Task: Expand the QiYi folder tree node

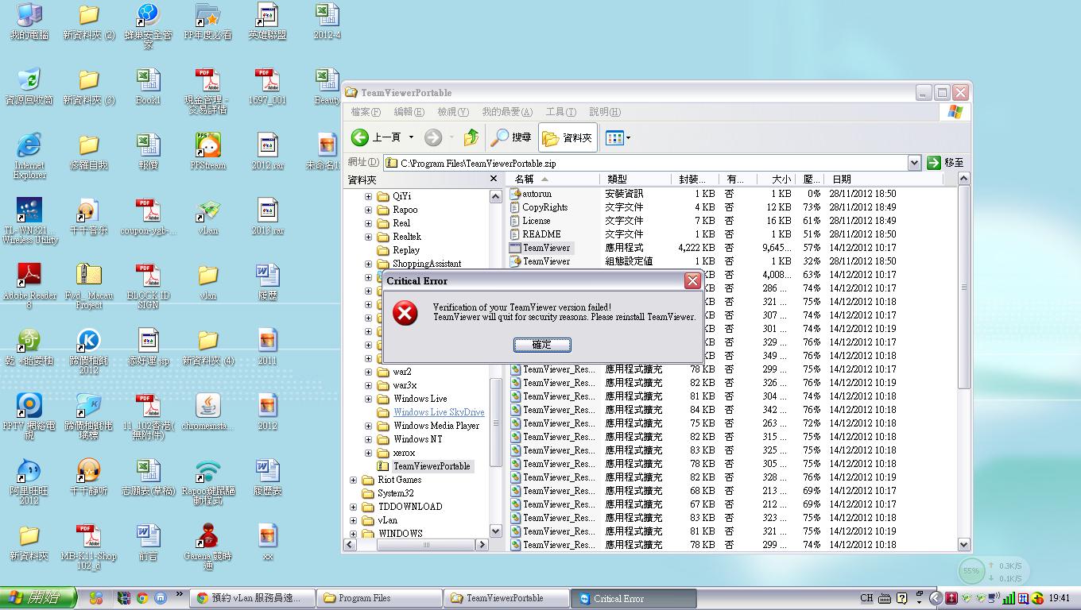Action: tap(368, 196)
